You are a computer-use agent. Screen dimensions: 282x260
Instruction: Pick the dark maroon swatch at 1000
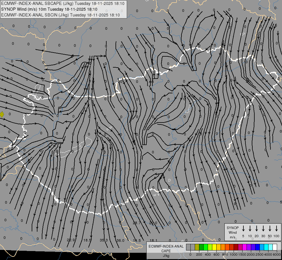click(x=236, y=247)
